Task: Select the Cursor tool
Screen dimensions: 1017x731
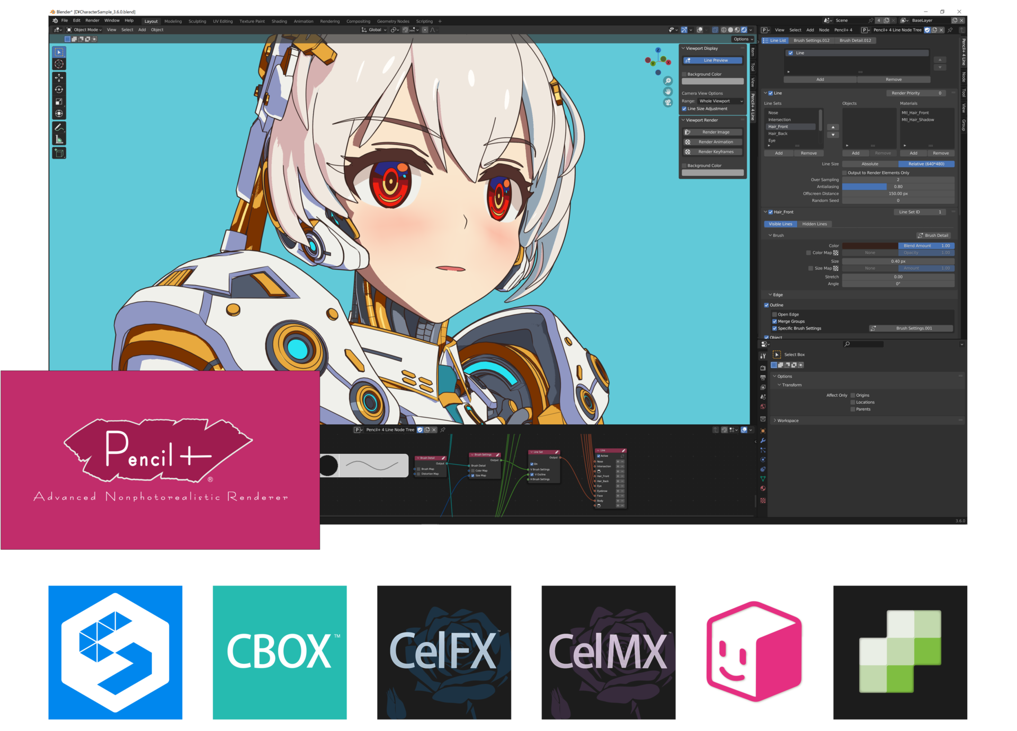Action: point(59,64)
